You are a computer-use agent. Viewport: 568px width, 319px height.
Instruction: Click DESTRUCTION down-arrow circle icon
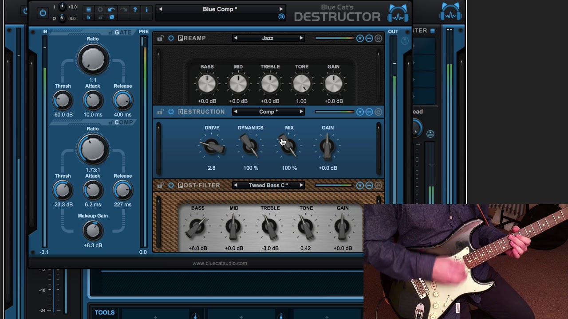tap(360, 112)
